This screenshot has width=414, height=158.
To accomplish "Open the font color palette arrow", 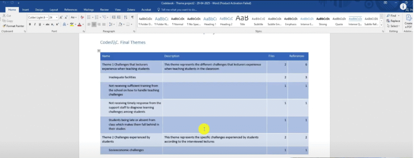I will [x=83, y=24].
